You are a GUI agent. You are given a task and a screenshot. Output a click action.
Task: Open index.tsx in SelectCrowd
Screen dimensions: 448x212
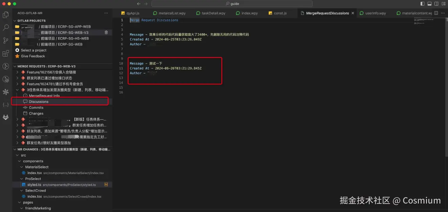(62, 196)
